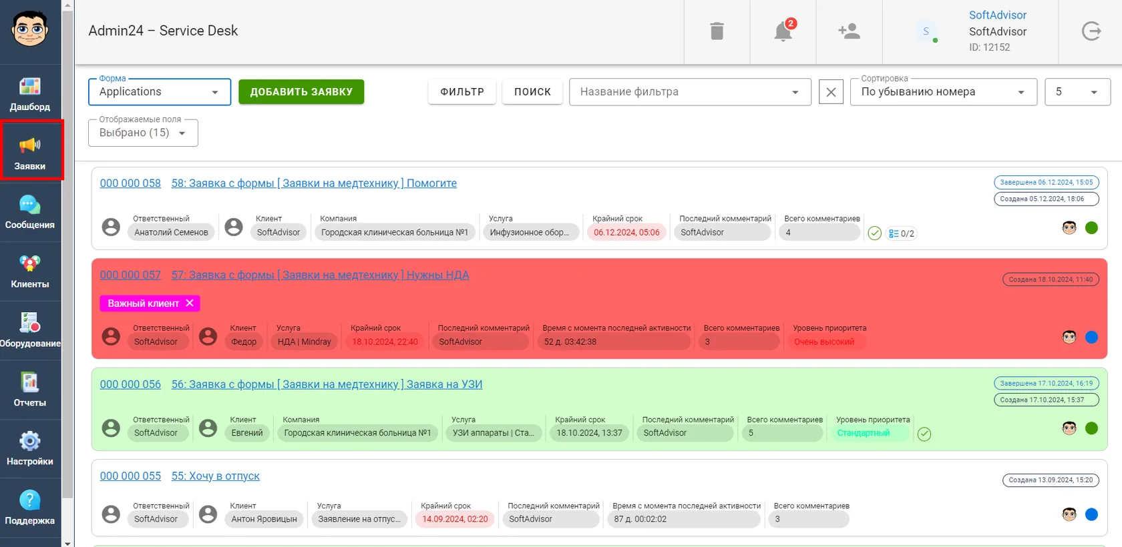Open ticket 55 Хочу в отпуск link
This screenshot has width=1122, height=547.
coord(215,476)
